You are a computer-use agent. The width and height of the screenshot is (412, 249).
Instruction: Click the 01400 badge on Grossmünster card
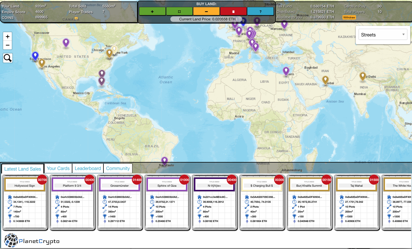click(x=137, y=180)
